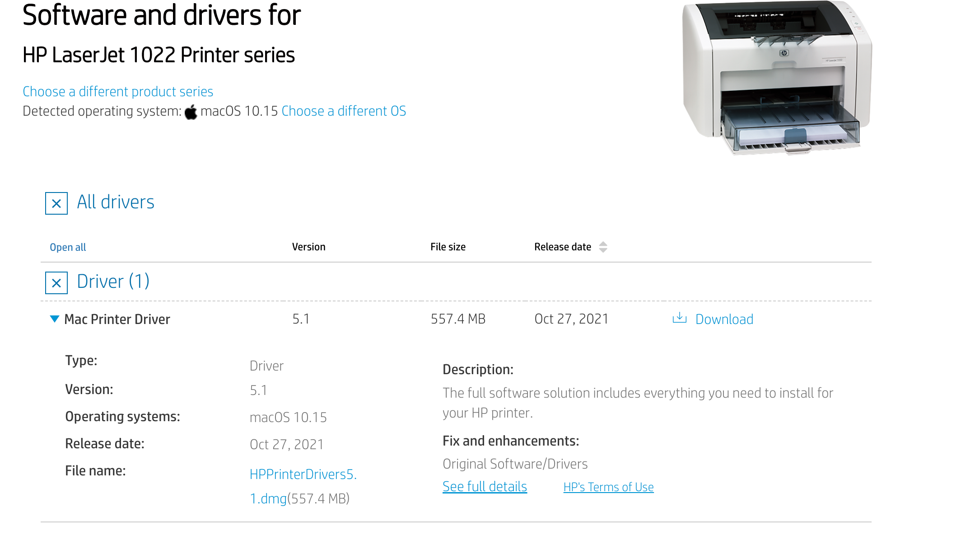This screenshot has height=545, width=961.
Task: Choose a different product series
Action: [118, 92]
